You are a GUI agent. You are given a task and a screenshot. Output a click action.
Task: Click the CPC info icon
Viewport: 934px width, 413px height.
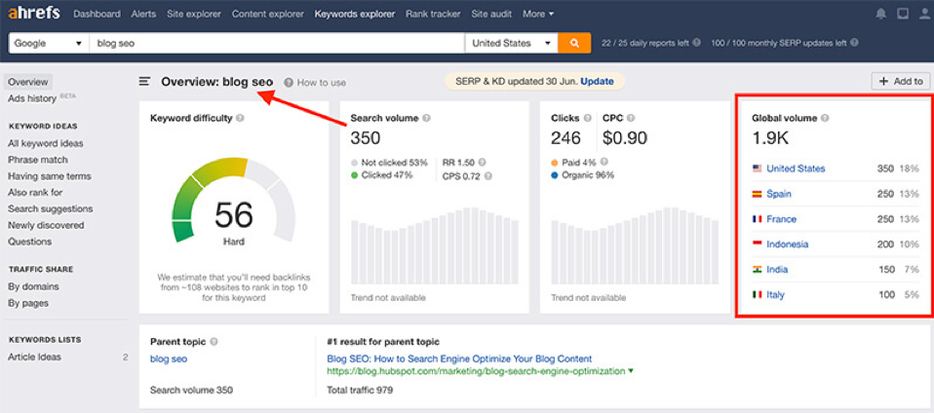click(631, 118)
